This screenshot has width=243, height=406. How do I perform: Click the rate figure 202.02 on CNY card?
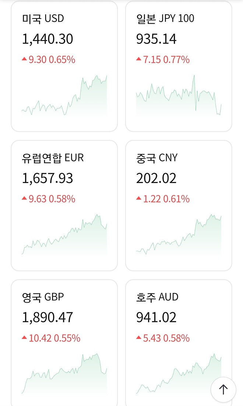click(x=156, y=178)
